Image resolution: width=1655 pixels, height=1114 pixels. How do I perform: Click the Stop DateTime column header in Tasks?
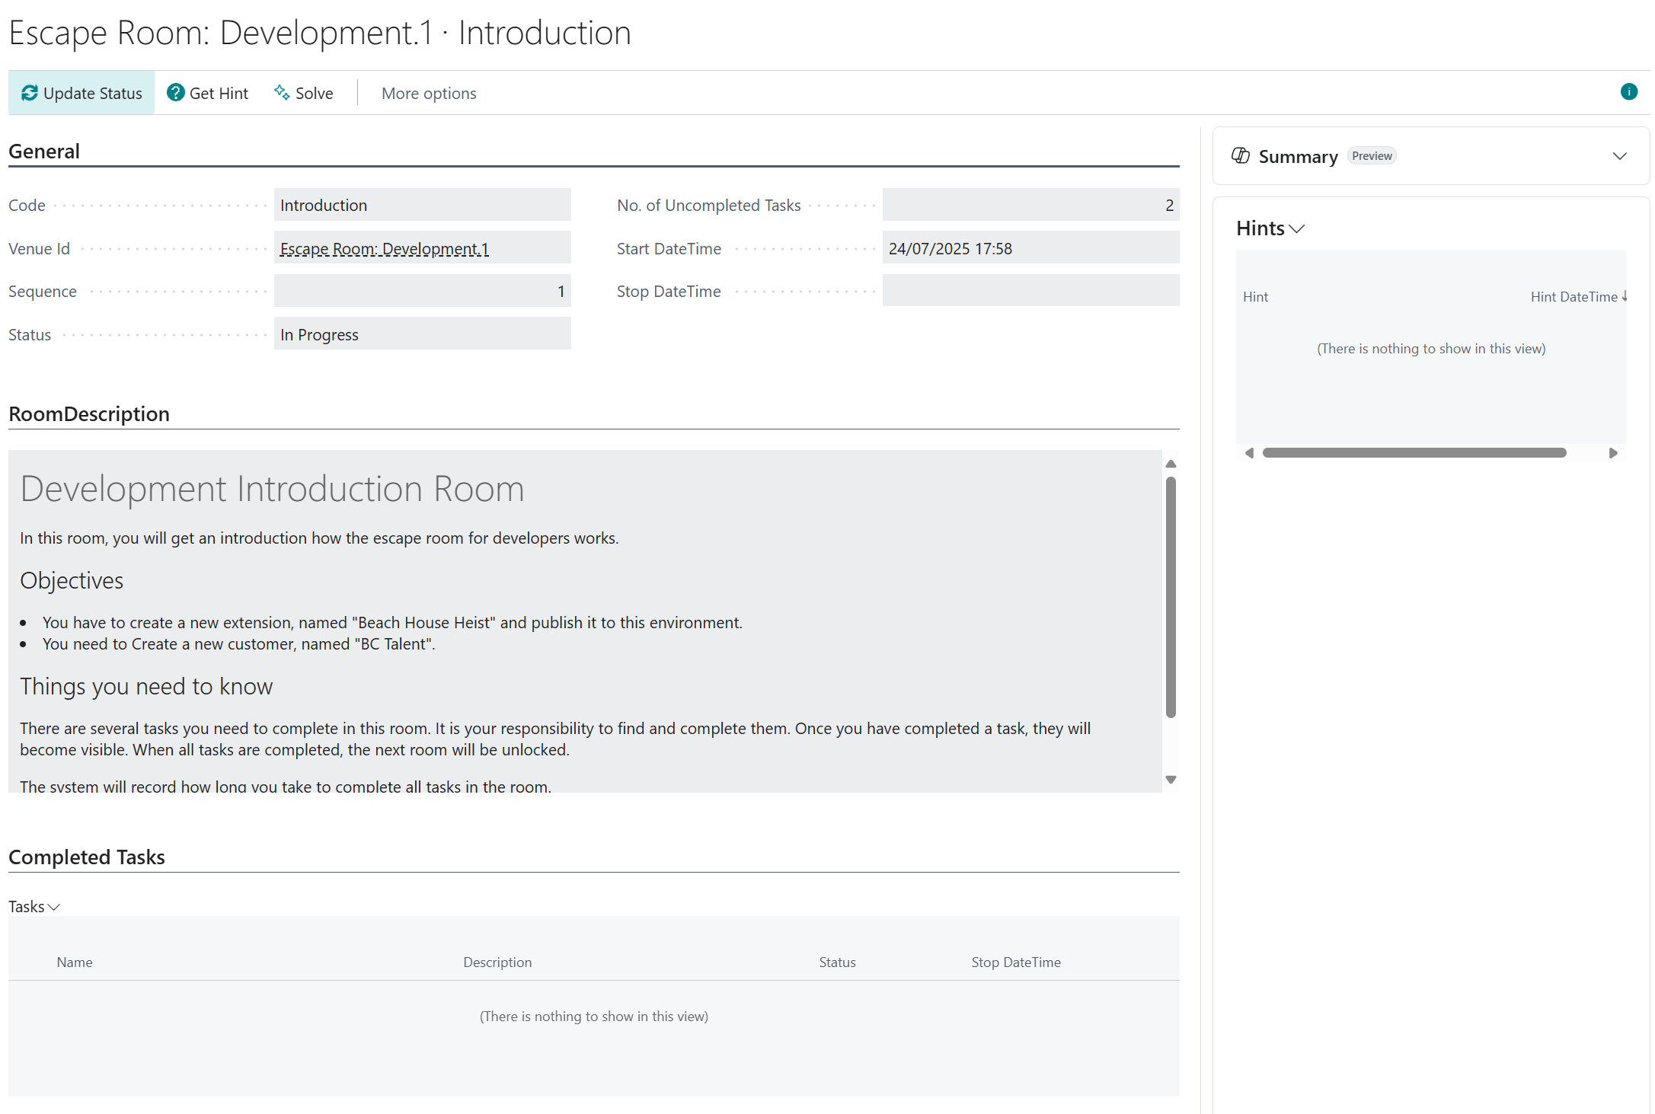pos(1016,962)
